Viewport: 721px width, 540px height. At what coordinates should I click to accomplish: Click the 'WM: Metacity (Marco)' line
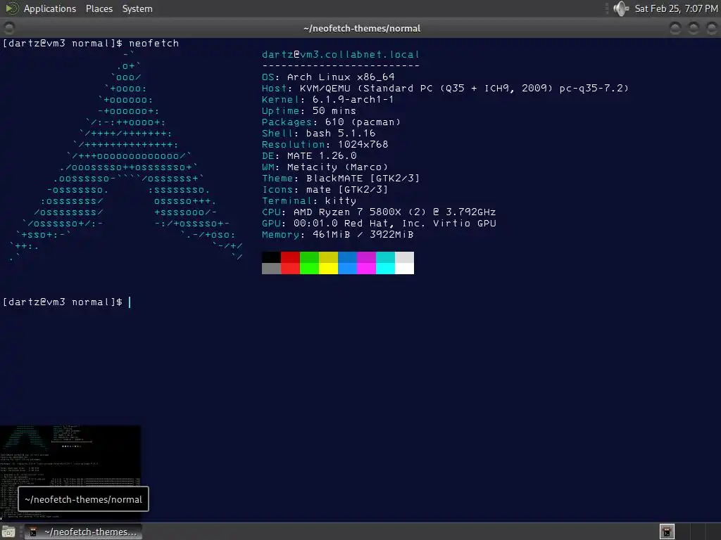tap(325, 167)
